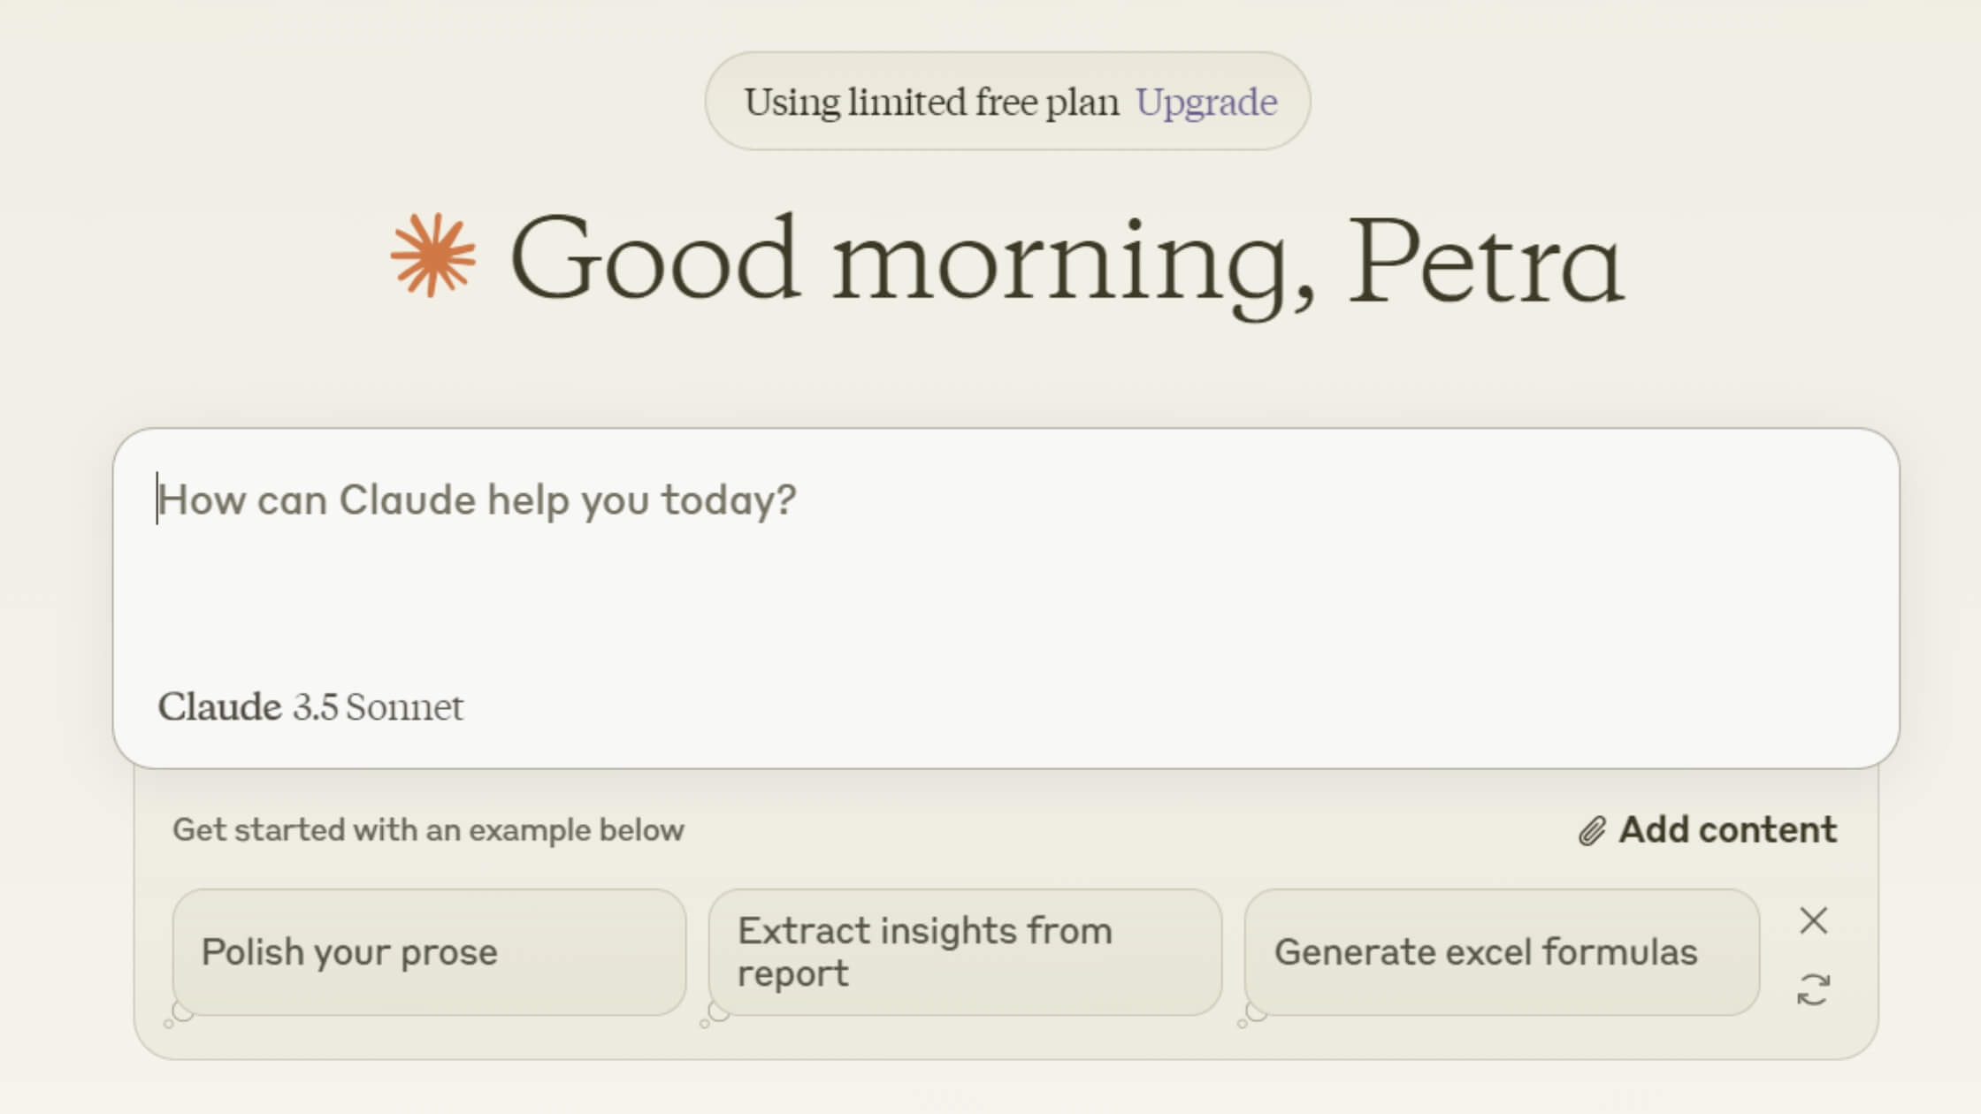
Task: Dismiss example suggestions with the X icon
Action: 1814,920
